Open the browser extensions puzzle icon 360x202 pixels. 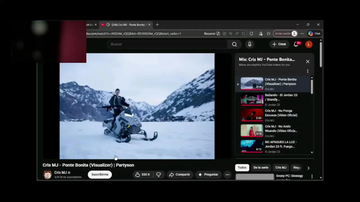coord(251,33)
